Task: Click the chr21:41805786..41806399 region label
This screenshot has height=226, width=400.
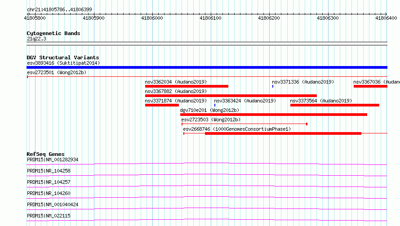Action: 59,9
